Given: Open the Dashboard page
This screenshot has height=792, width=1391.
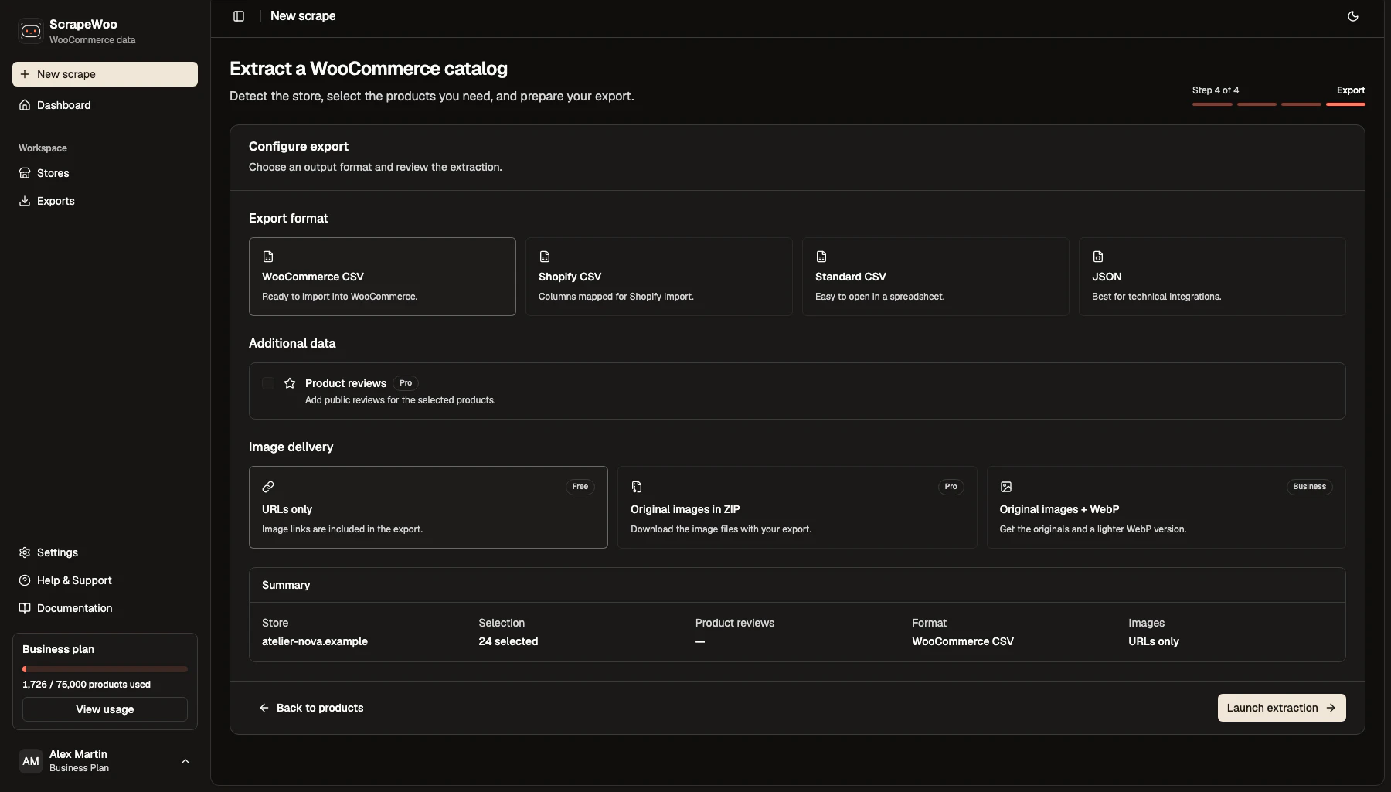Looking at the screenshot, I should tap(105, 105).
